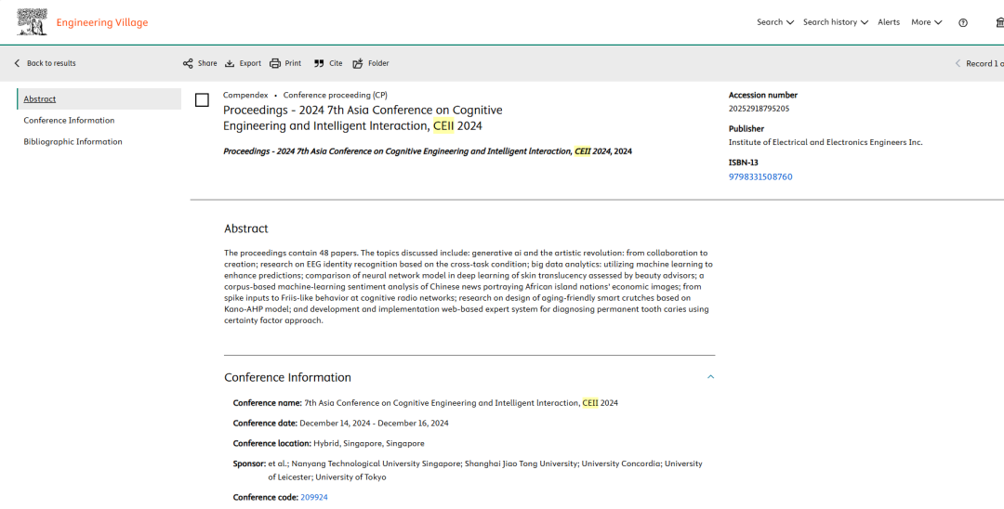
Task: Expand the Search history dropdown
Action: point(835,22)
